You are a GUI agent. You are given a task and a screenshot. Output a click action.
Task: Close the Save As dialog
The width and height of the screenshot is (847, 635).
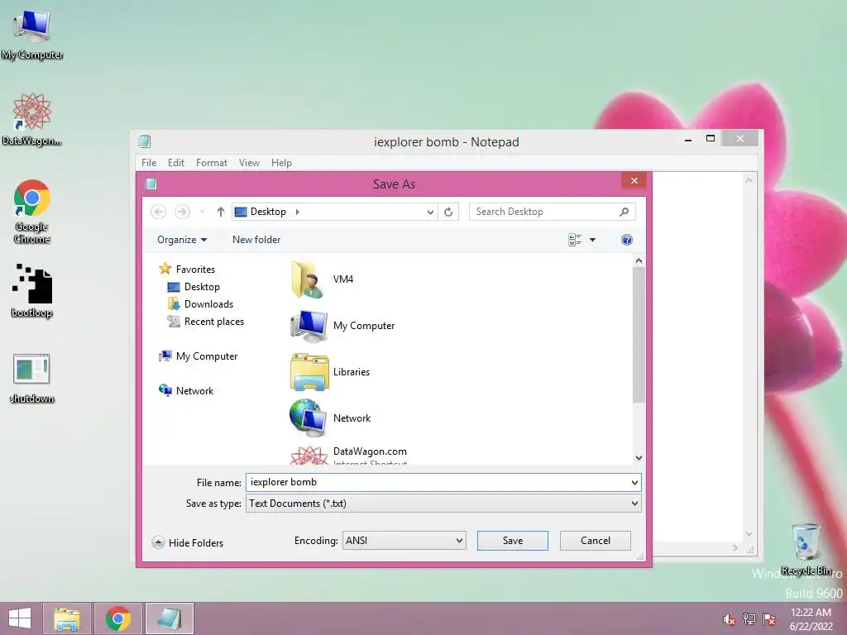(x=634, y=180)
